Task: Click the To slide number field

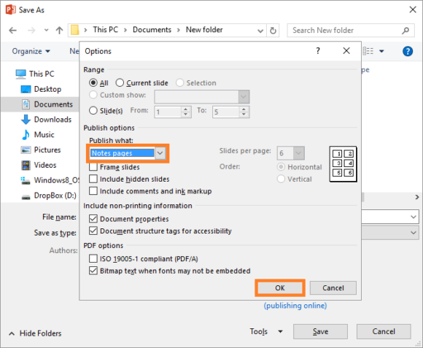Action: click(x=226, y=112)
